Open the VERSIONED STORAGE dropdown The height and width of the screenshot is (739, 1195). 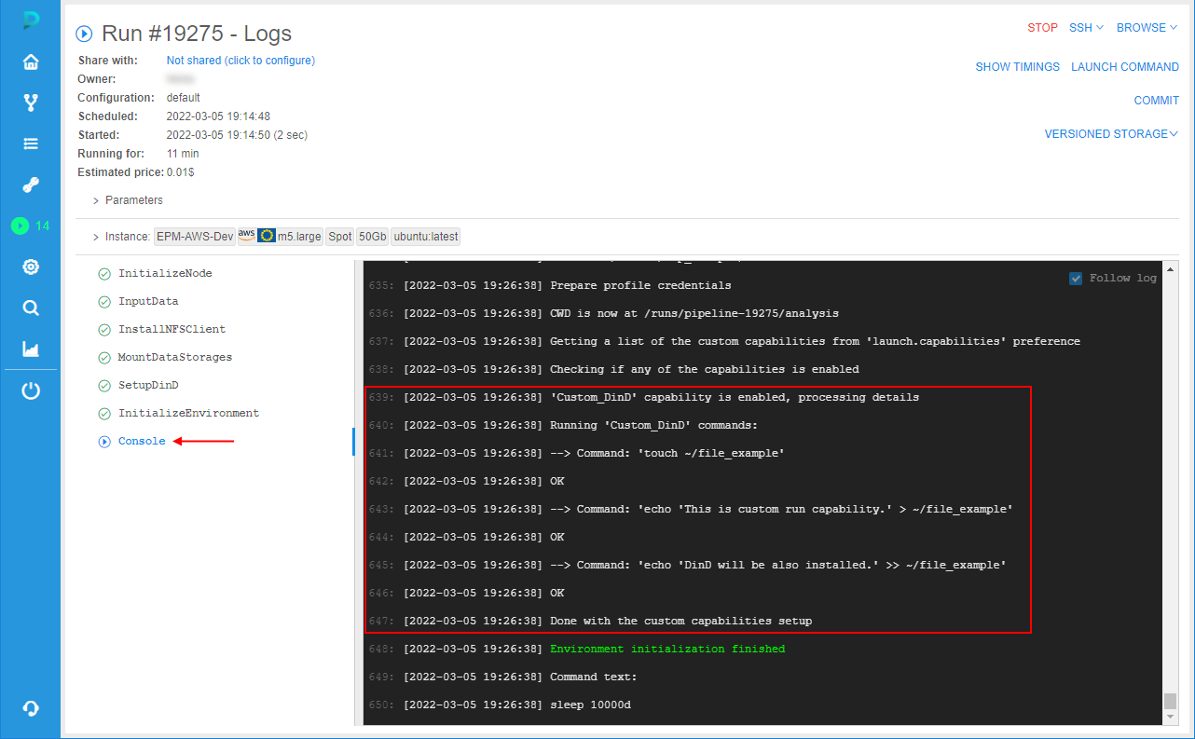click(x=1111, y=134)
